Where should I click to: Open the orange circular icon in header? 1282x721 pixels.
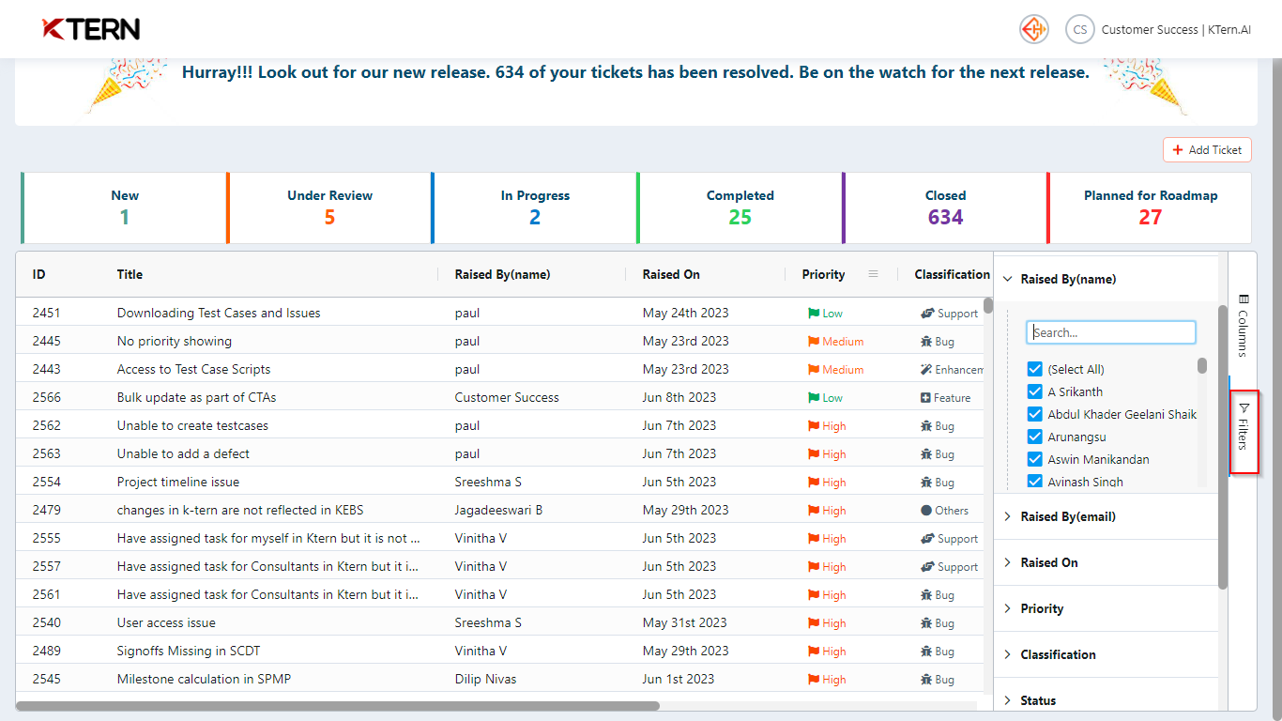pyautogui.click(x=1034, y=29)
